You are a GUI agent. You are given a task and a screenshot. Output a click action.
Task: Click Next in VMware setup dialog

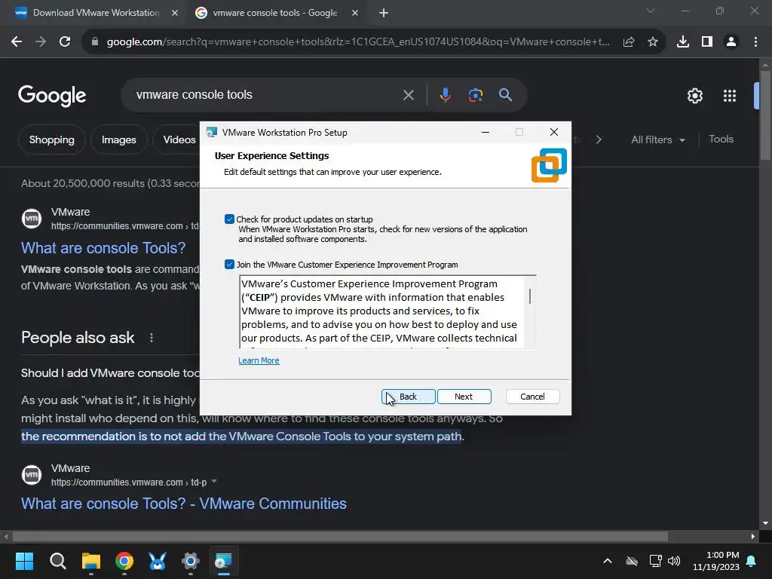[x=464, y=397]
